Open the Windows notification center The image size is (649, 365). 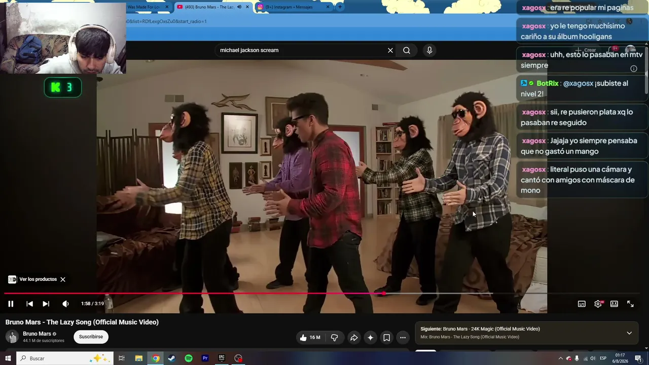pyautogui.click(x=638, y=358)
